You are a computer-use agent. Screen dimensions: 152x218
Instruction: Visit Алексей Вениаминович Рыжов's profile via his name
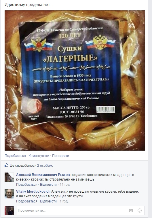[x=43, y=175]
